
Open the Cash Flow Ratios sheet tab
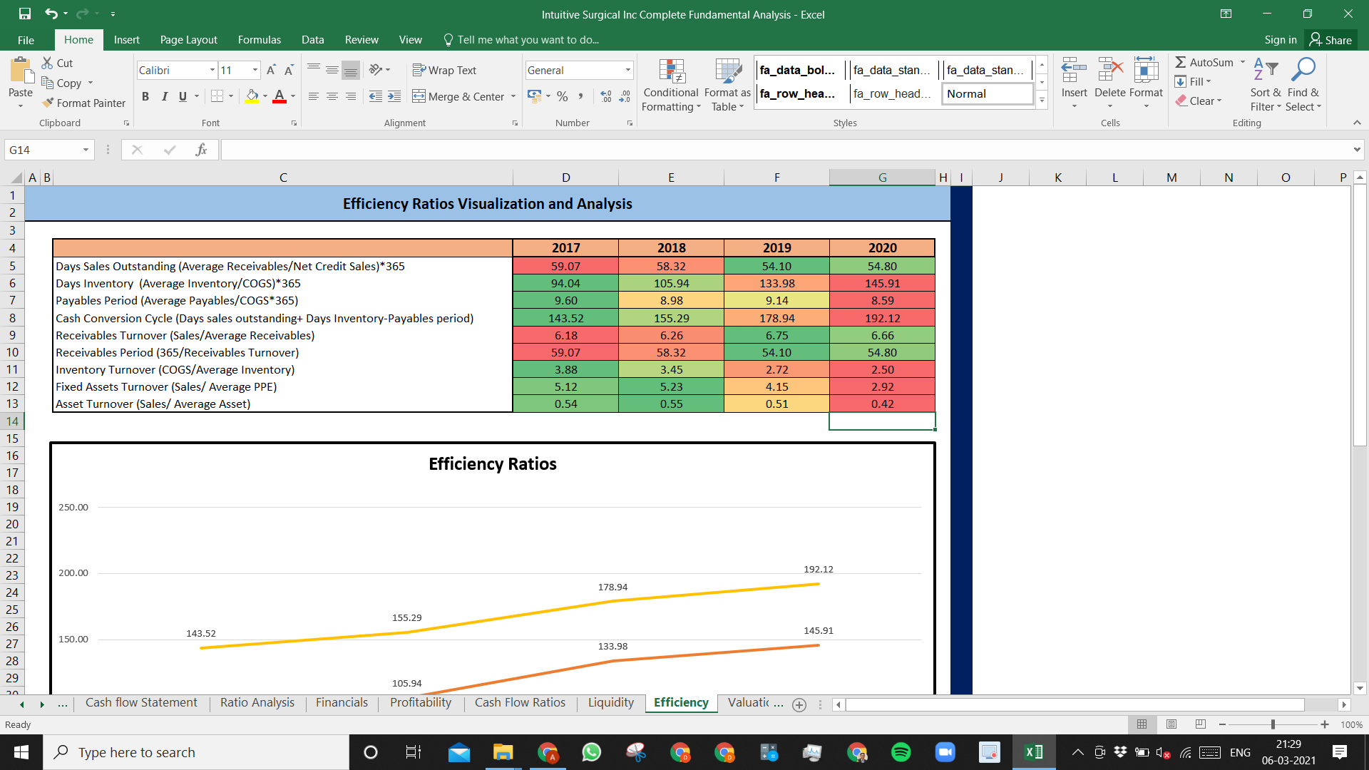(520, 702)
